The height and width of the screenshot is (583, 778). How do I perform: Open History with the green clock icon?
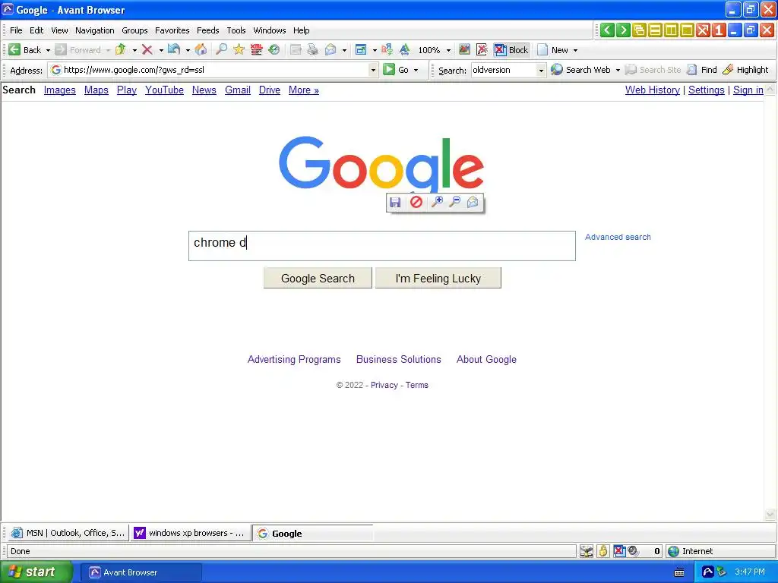coord(274,49)
